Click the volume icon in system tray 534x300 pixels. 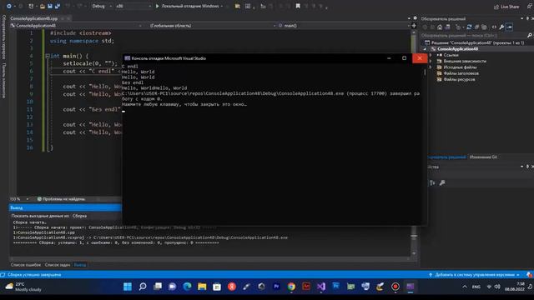[x=497, y=287]
